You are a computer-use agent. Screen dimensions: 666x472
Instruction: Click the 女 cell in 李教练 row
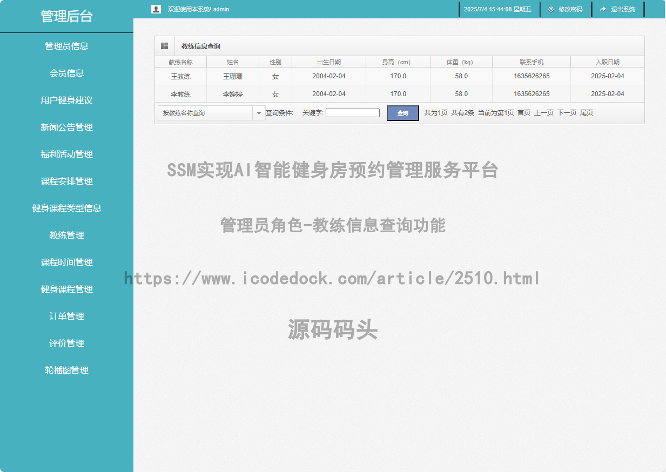(x=275, y=94)
